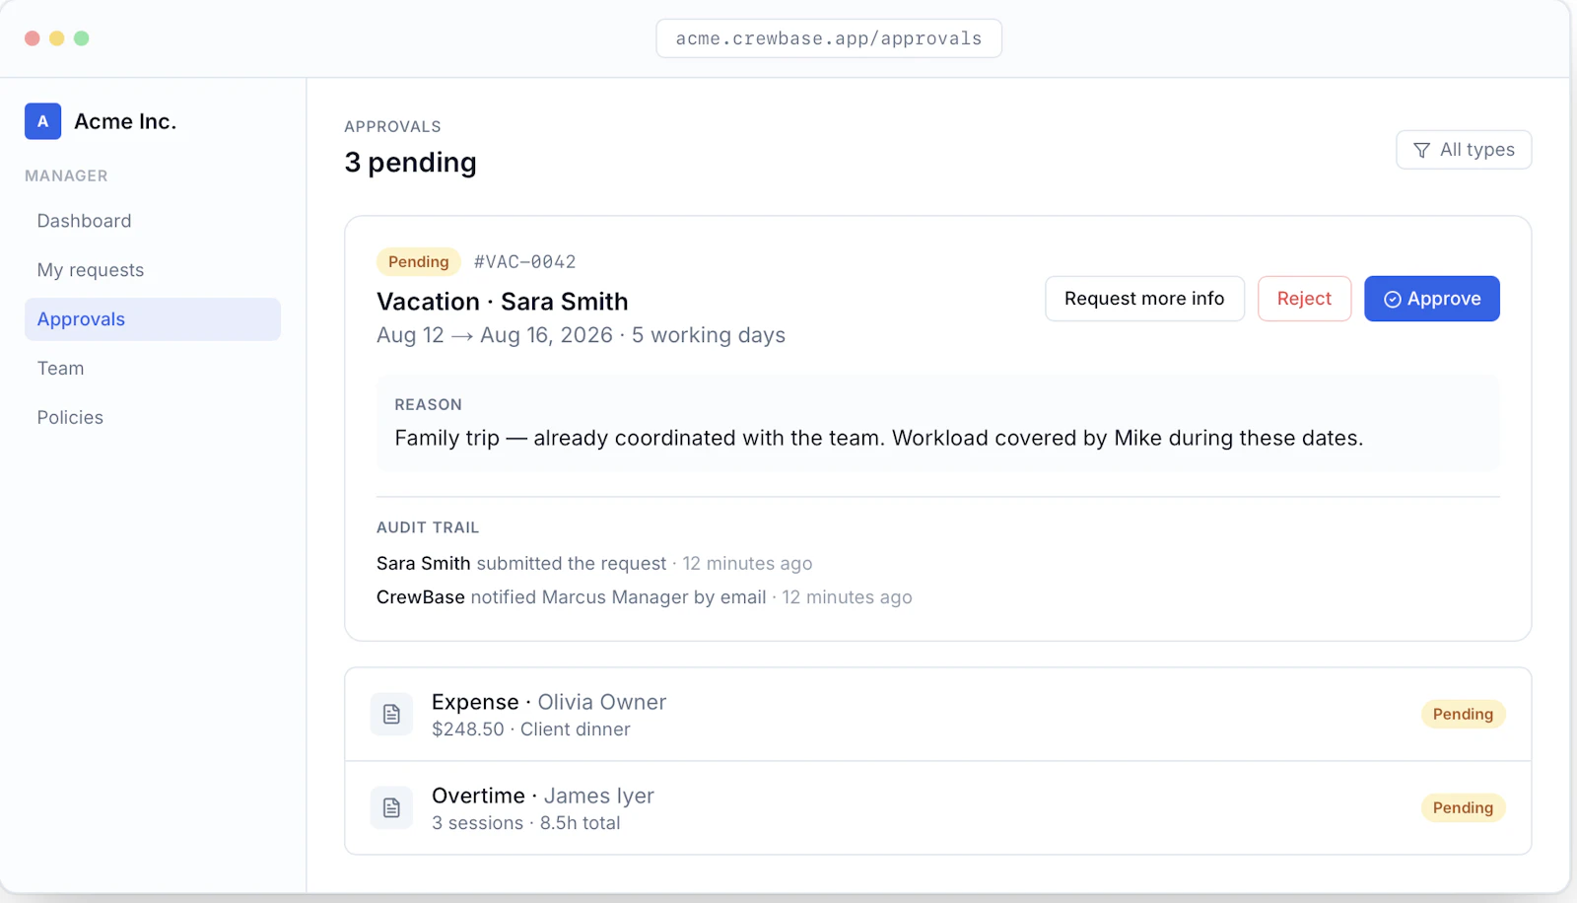
Task: Expand the Overtime request from James Iyer
Action: (937, 808)
